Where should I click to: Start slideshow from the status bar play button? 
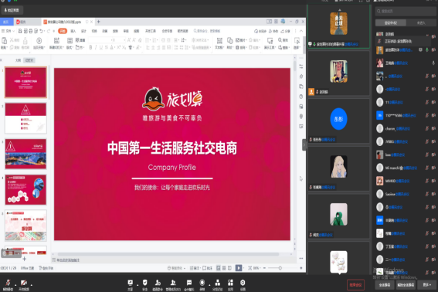click(x=239, y=268)
